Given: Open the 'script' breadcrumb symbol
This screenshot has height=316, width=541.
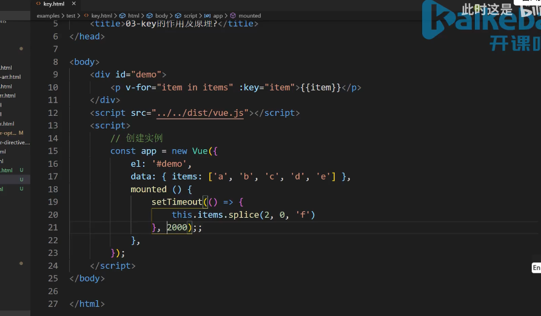Looking at the screenshot, I should [190, 16].
